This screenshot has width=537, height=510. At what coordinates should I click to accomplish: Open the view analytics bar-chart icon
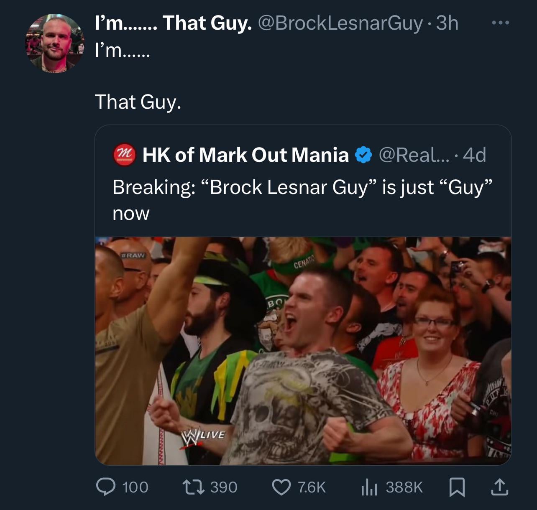tap(369, 487)
